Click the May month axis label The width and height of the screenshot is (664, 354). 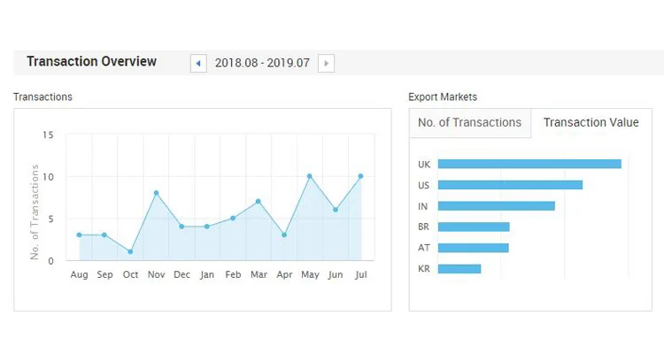[x=310, y=275]
